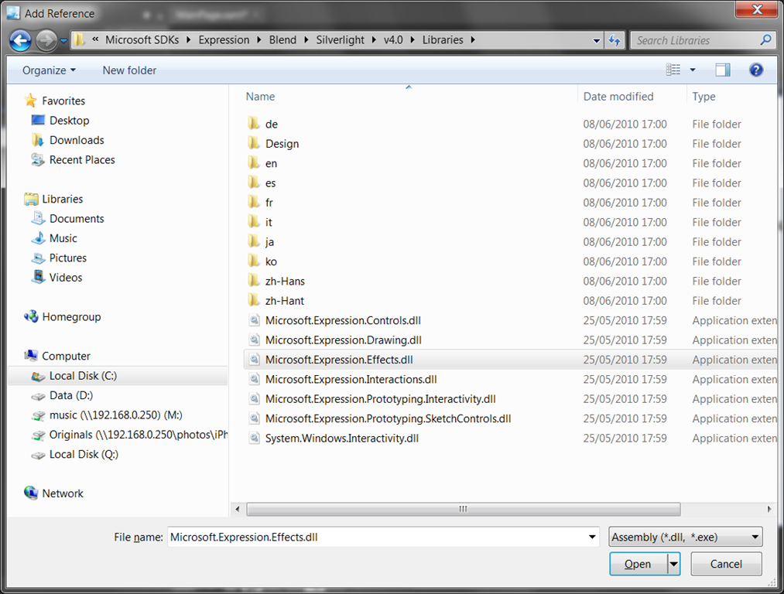Click the horizontal scrollbar thumb
This screenshot has width=784, height=594.
pos(464,509)
